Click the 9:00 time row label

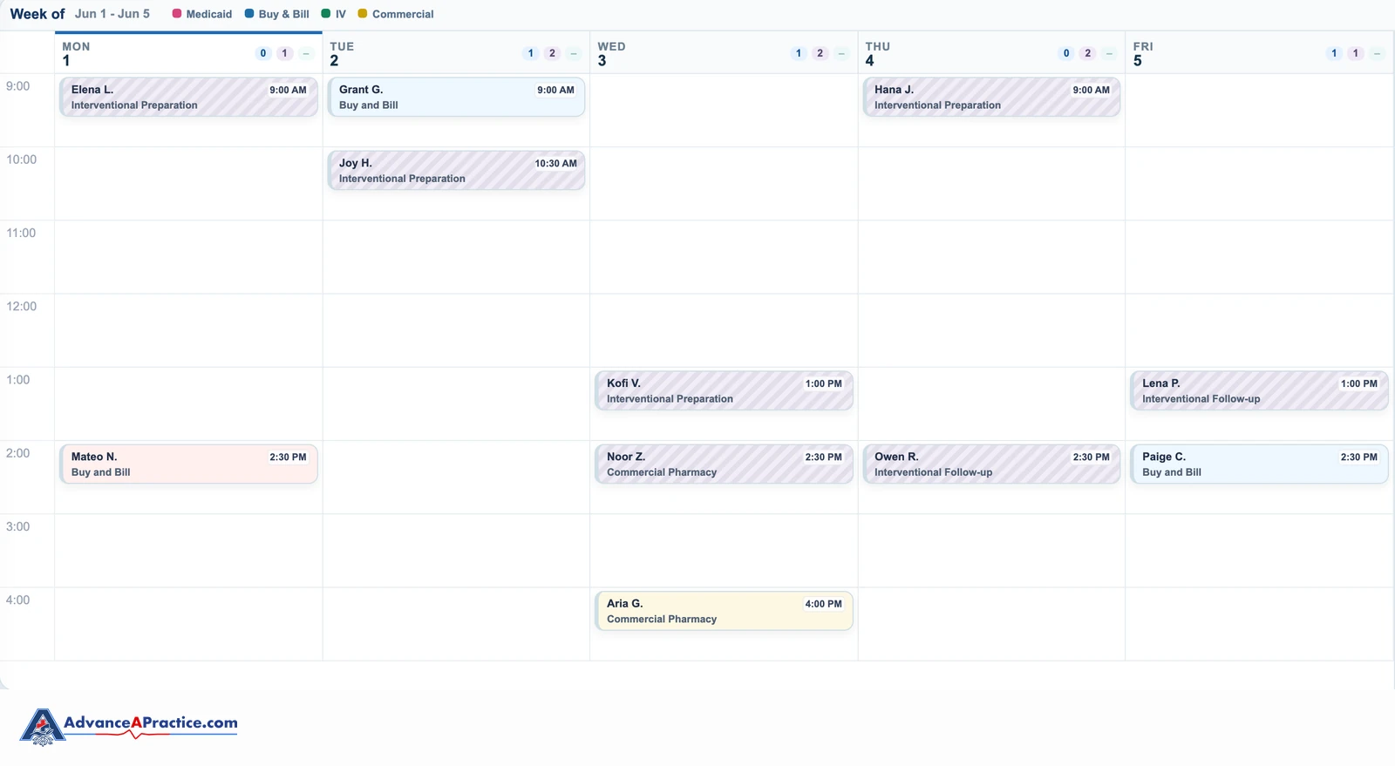(17, 85)
